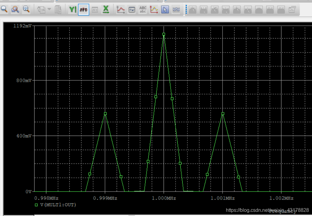
Task: Click the Cursor Search icon
Action: click(259, 9)
